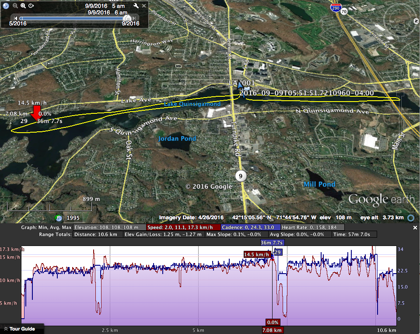
Task: Advance the time slider to its end
Action: point(134,18)
